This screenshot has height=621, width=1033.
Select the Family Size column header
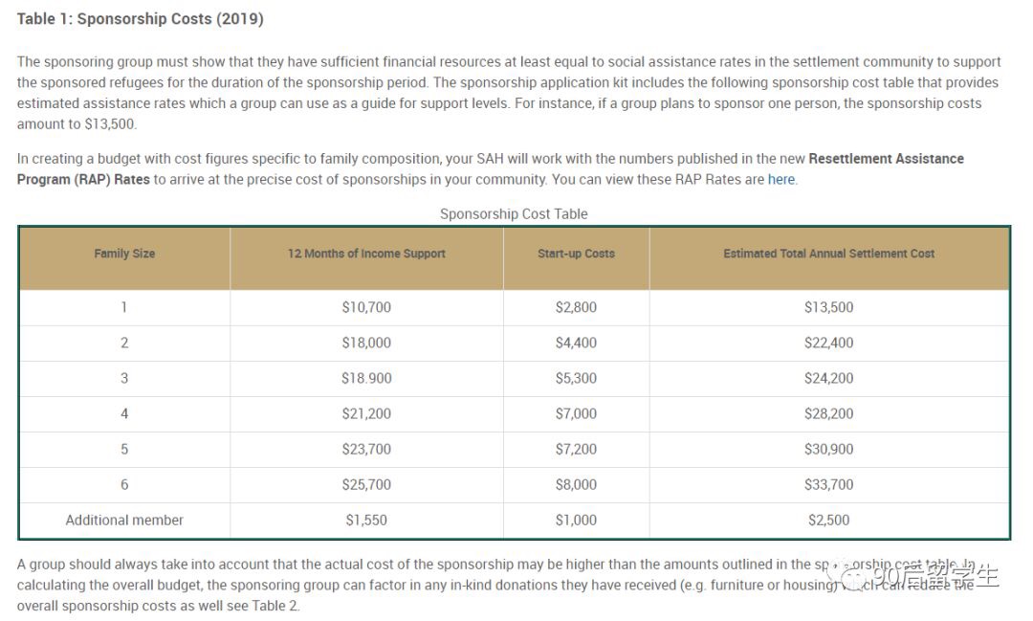124,254
